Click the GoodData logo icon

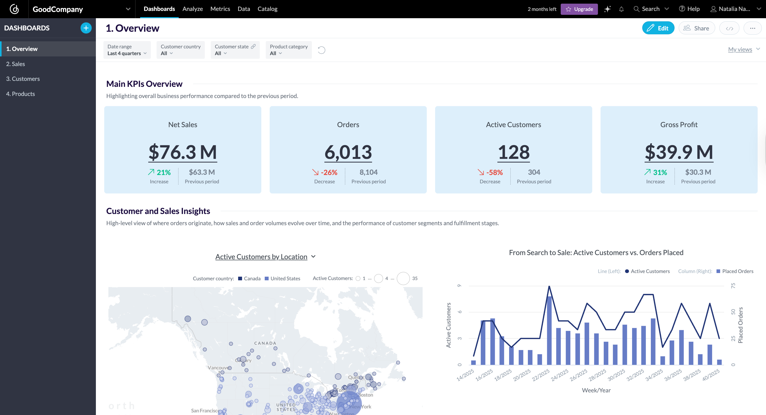14,9
